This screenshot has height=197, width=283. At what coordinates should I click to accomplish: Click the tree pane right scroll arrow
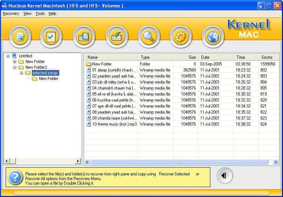[x=78, y=161]
